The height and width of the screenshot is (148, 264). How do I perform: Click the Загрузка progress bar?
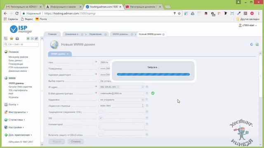pyautogui.click(x=153, y=74)
